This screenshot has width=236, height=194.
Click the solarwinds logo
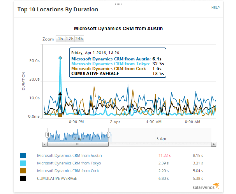pos(206,186)
